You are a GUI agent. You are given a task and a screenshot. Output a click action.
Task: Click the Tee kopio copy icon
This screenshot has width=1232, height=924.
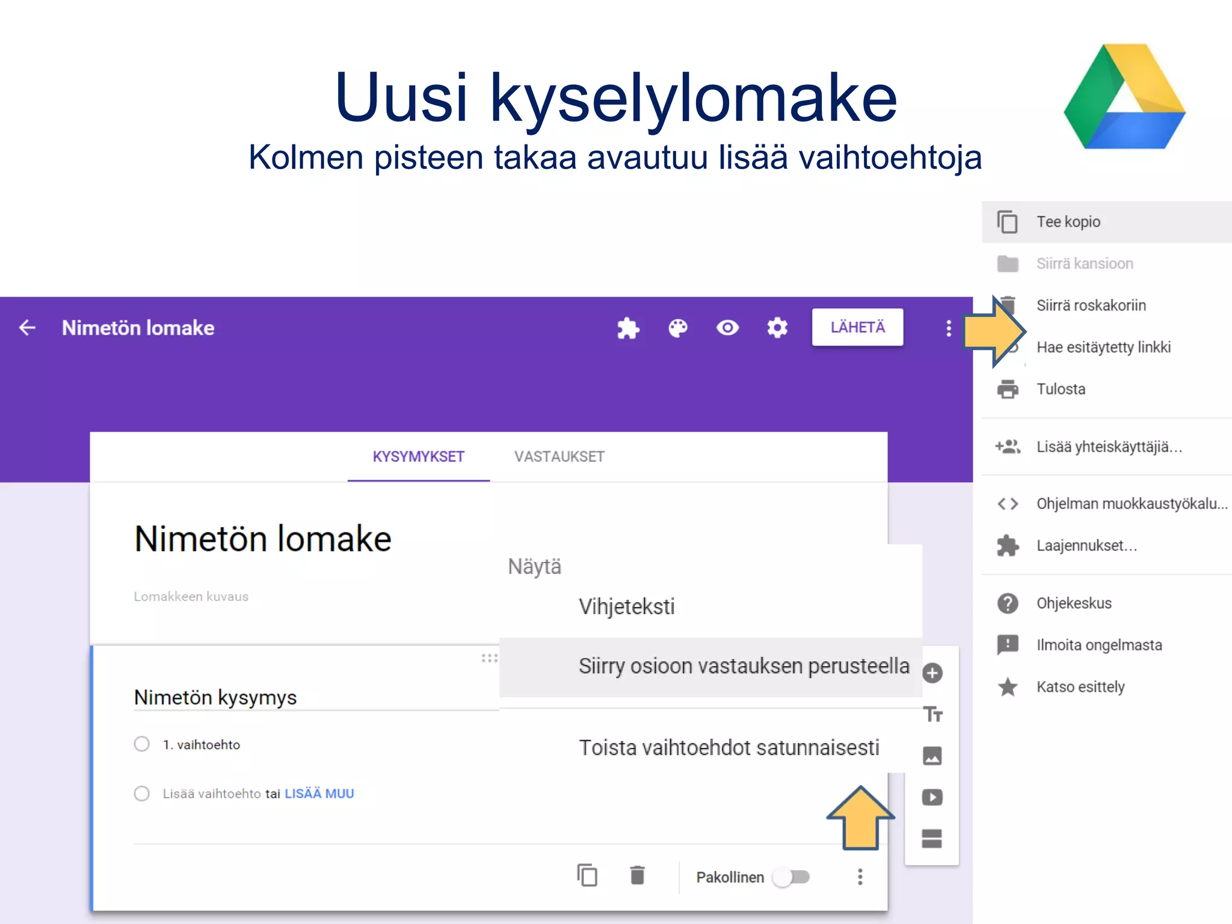tap(1008, 222)
